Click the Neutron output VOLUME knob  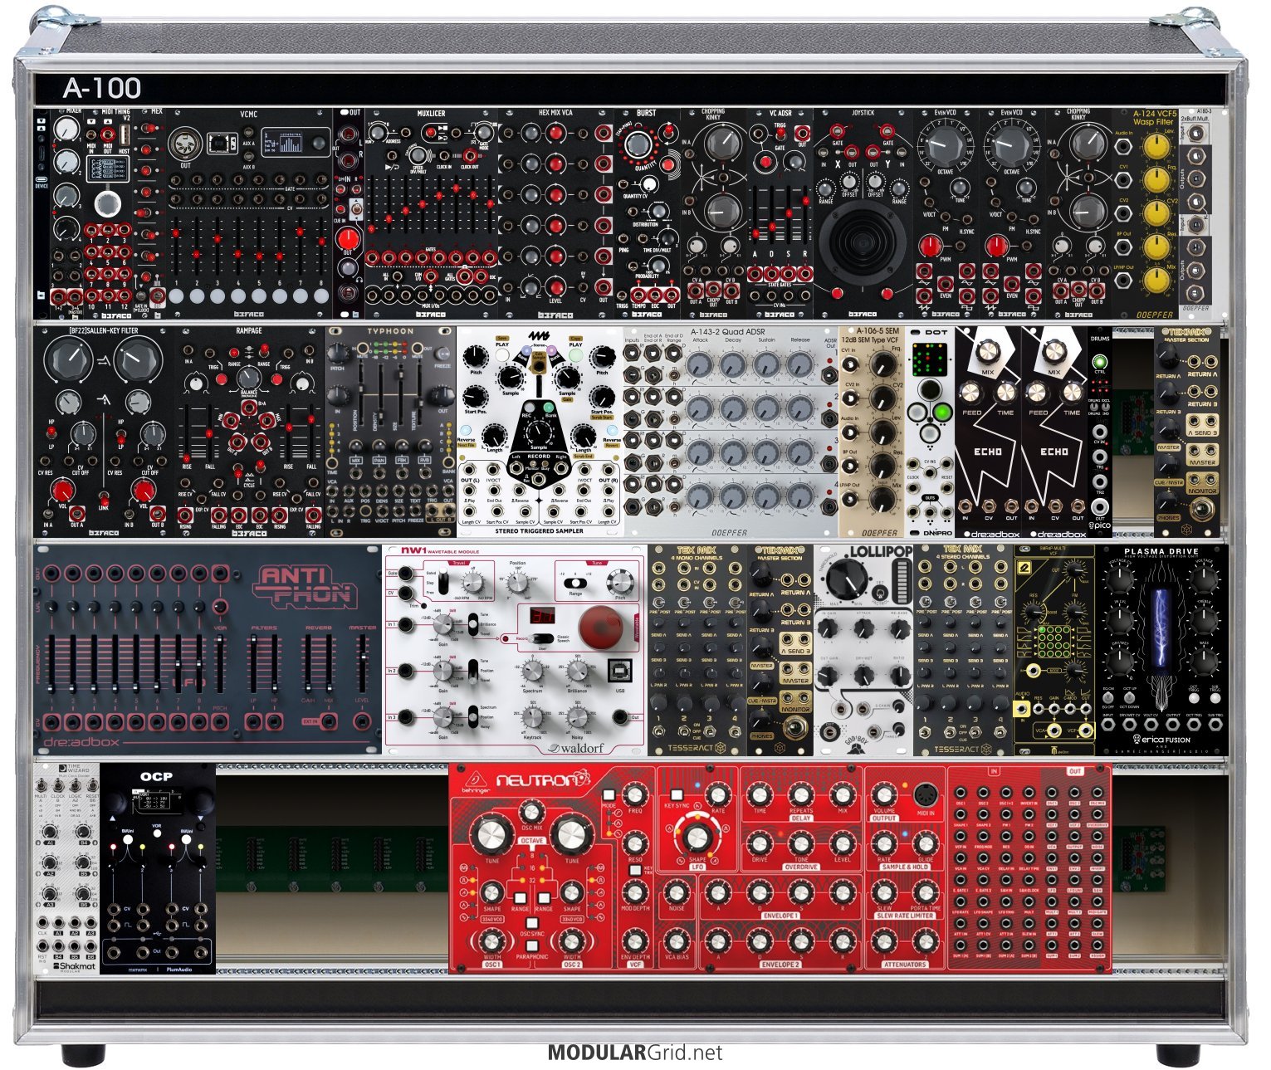884,794
